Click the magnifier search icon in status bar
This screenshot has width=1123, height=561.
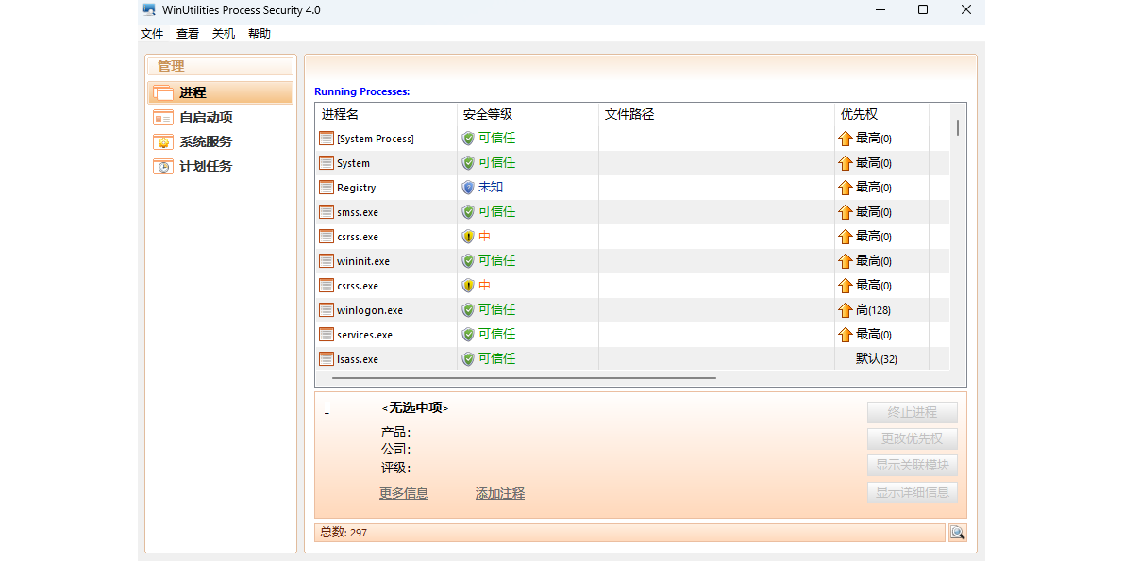click(958, 533)
